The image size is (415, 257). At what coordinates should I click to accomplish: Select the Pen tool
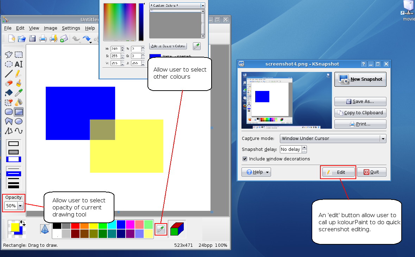point(19,74)
